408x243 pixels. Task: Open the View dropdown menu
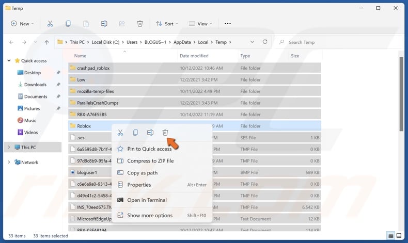[200, 24]
